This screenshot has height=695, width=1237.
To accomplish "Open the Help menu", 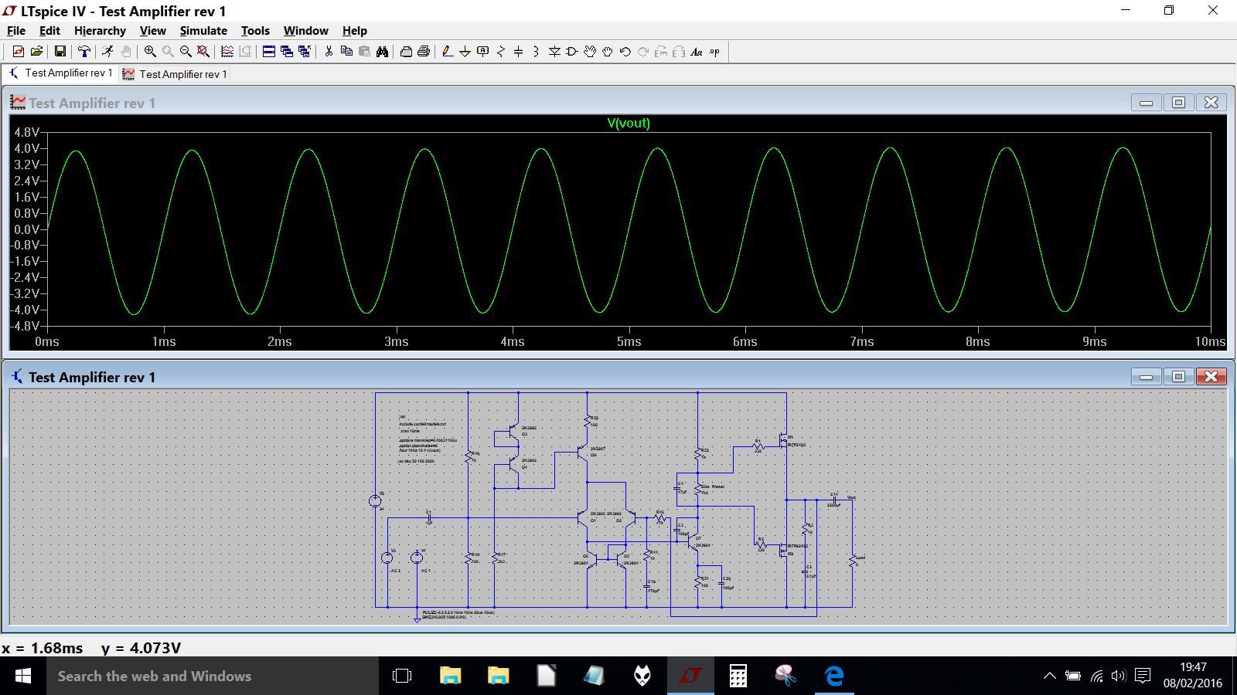I will click(355, 31).
